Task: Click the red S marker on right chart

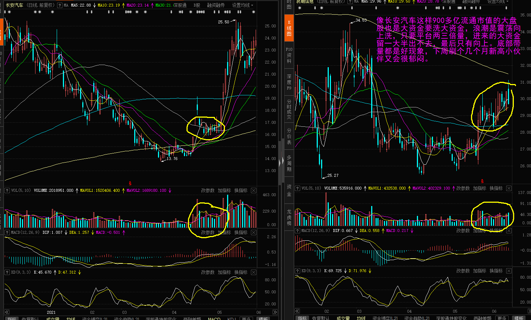Action: click(482, 181)
